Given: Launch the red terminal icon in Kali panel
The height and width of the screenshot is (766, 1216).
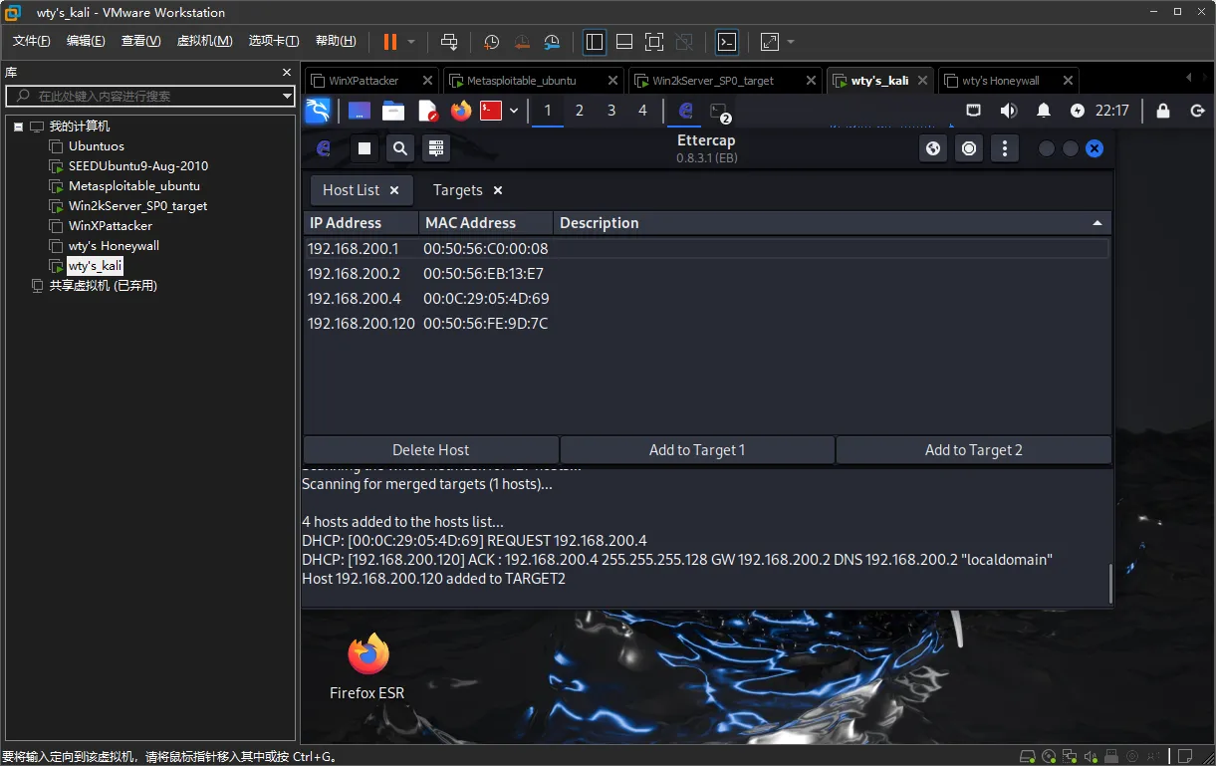Looking at the screenshot, I should pos(491,111).
